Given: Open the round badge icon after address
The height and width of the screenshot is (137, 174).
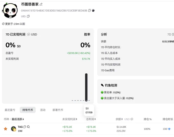Looking at the screenshot, I should coord(93,11).
